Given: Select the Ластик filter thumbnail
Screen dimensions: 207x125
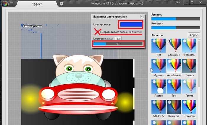Looking at the screenshot, I should (x=159, y=87).
